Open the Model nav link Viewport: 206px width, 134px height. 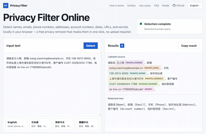pyautogui.click(x=166, y=5)
